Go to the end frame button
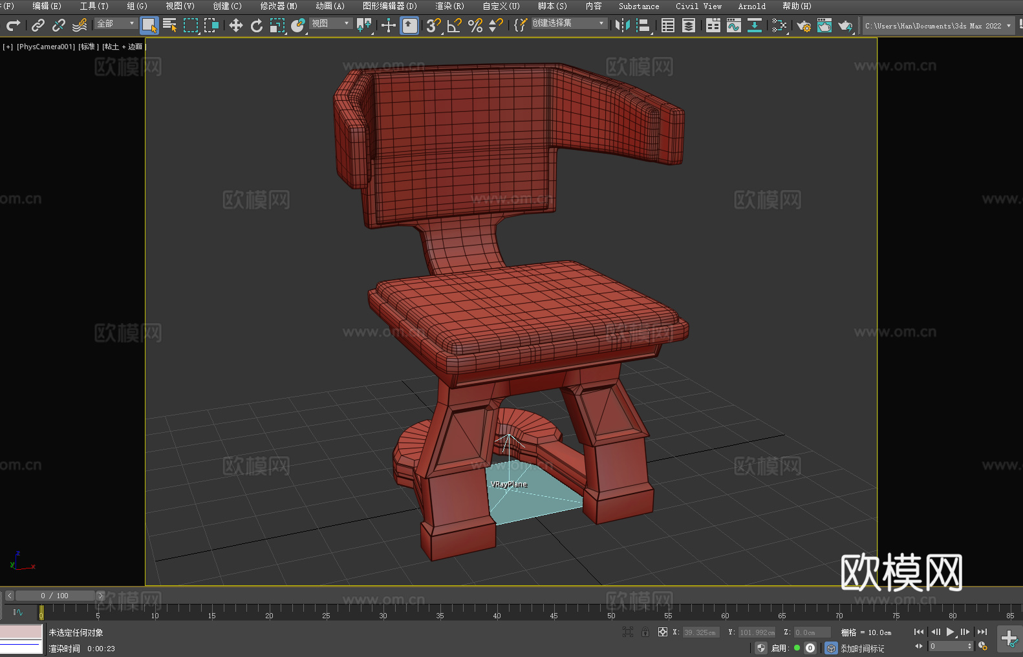 982,632
